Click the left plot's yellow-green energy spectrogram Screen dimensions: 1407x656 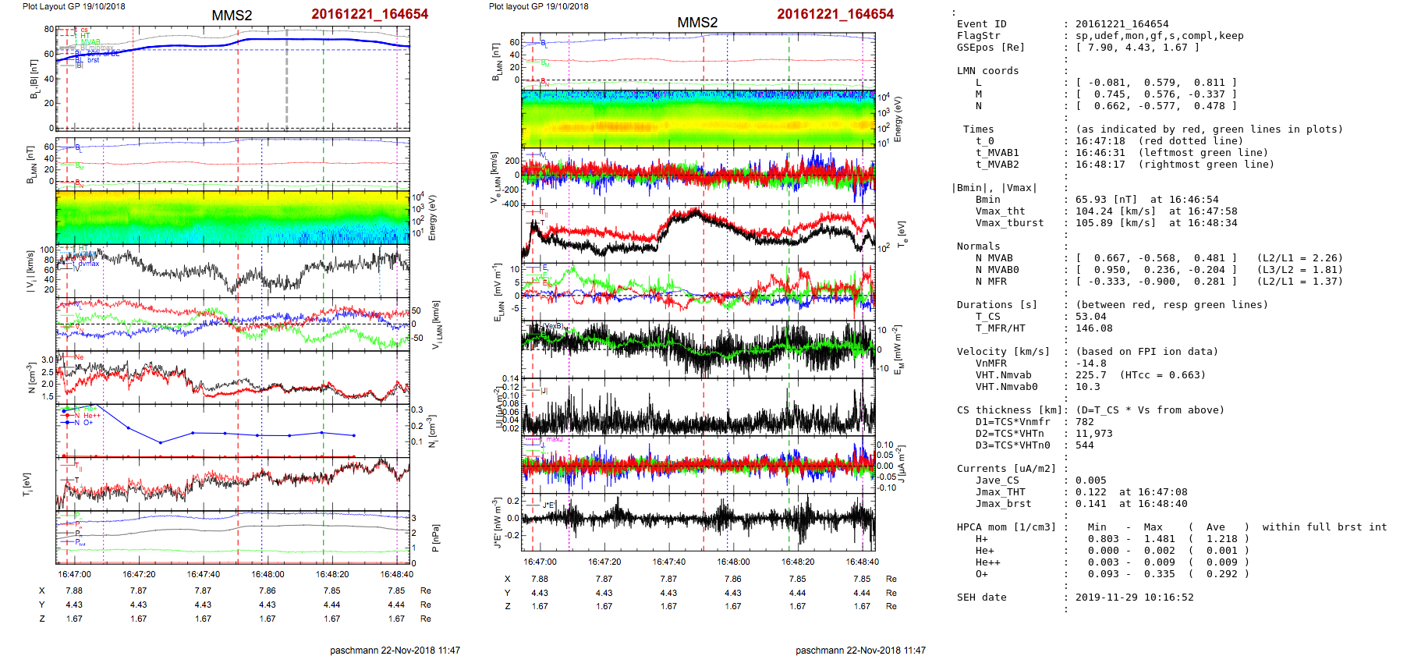[232, 217]
